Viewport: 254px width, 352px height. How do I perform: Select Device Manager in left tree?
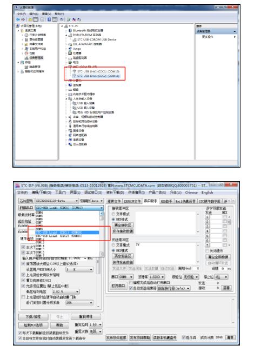point(36,58)
